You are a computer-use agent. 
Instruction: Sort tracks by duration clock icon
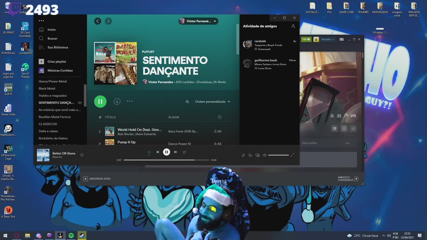pyautogui.click(x=220, y=117)
